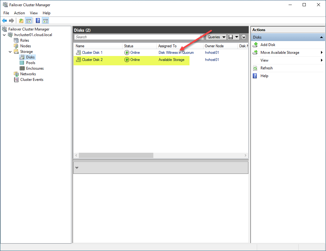Screen dimensions: 326x251
Task: Click the Move Available Storage action icon
Action: (x=255, y=53)
